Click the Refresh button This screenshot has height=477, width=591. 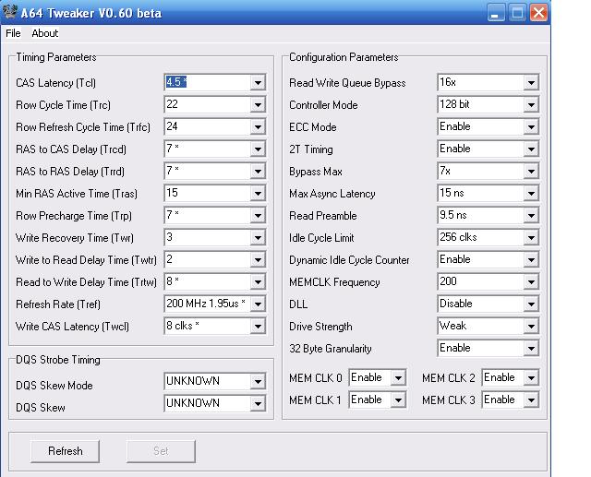(x=66, y=451)
